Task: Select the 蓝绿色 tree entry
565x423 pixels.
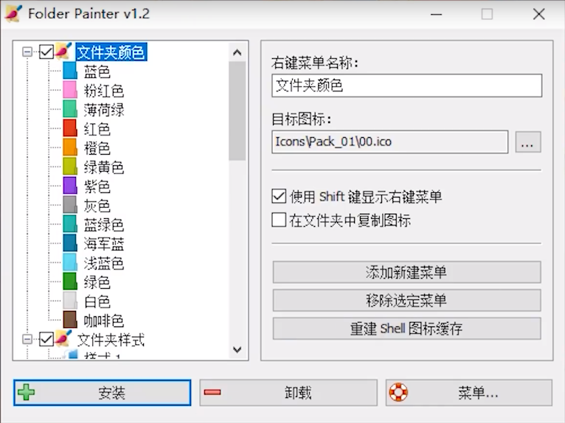Action: click(104, 225)
